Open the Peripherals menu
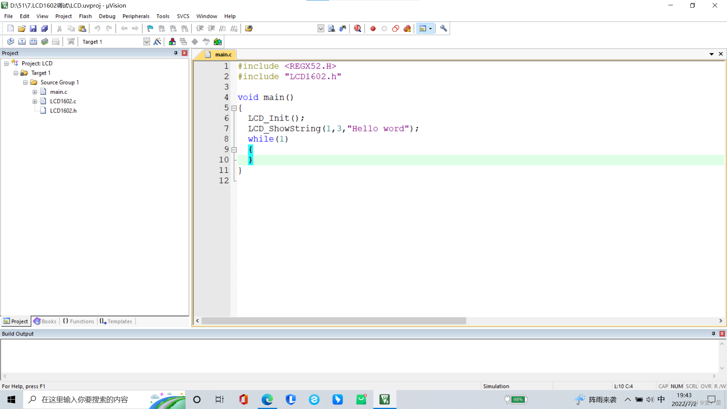The width and height of the screenshot is (727, 409). (136, 16)
